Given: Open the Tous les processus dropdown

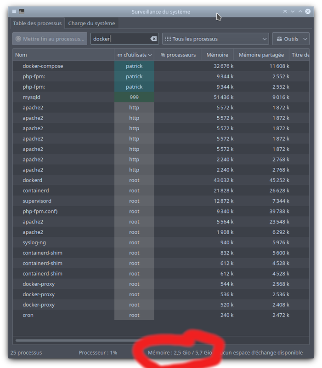Looking at the screenshot, I should (215, 39).
